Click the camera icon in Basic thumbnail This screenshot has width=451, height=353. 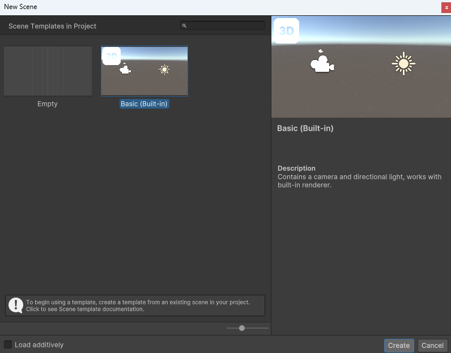tap(125, 68)
